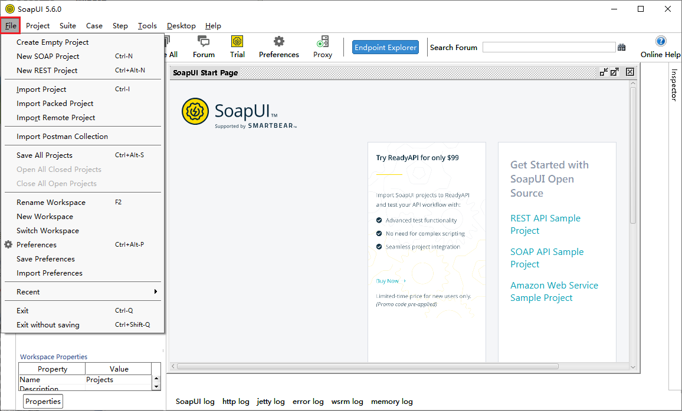Viewport: 682px width, 411px height.
Task: Open the Desktop menu
Action: (181, 25)
